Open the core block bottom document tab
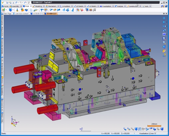Image resolution: width=169 pixels, height=136 pixels. coord(21,14)
